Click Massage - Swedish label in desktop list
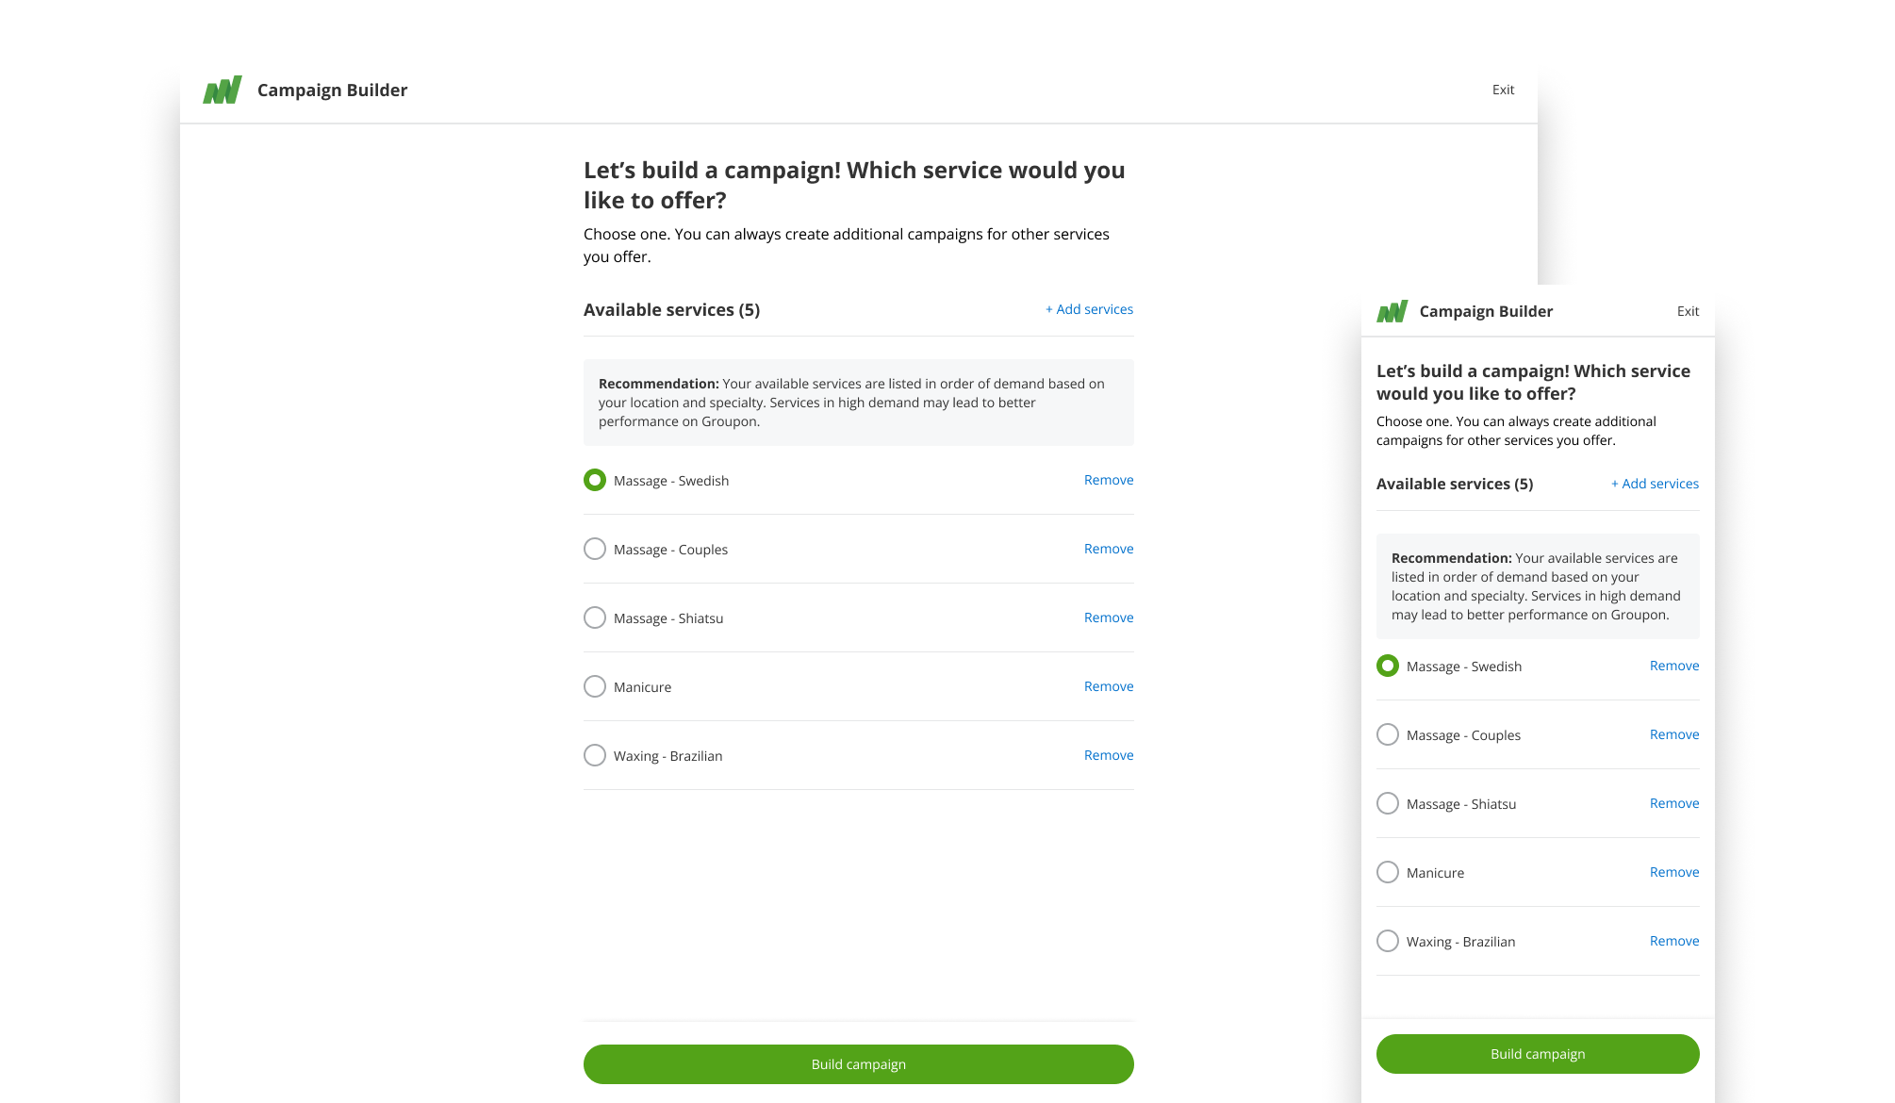Viewport: 1895px width, 1103px height. click(x=671, y=481)
